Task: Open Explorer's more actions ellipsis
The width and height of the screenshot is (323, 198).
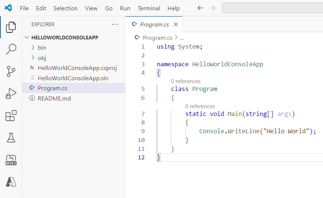Action: 115,24
